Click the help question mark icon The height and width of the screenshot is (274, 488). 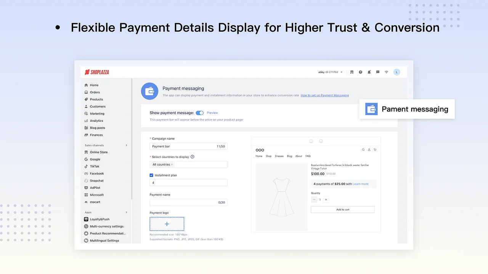[360, 72]
